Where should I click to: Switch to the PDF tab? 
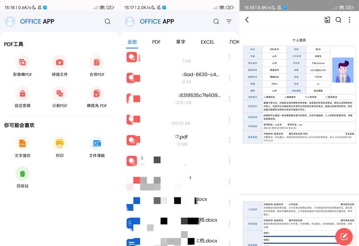pos(156,42)
